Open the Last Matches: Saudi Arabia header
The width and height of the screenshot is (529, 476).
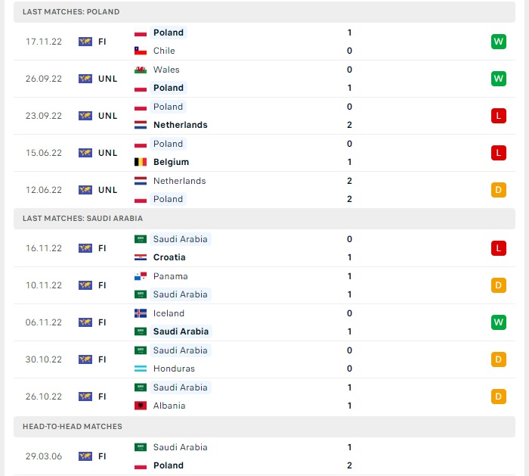(82, 218)
